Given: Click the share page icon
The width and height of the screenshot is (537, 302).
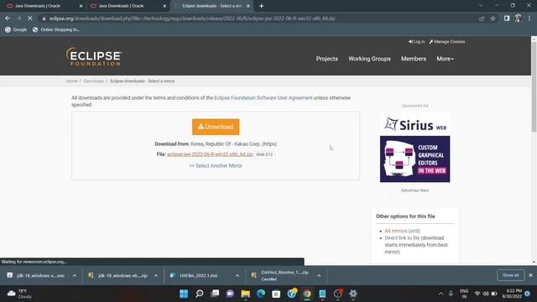Looking at the screenshot, I should [x=482, y=18].
